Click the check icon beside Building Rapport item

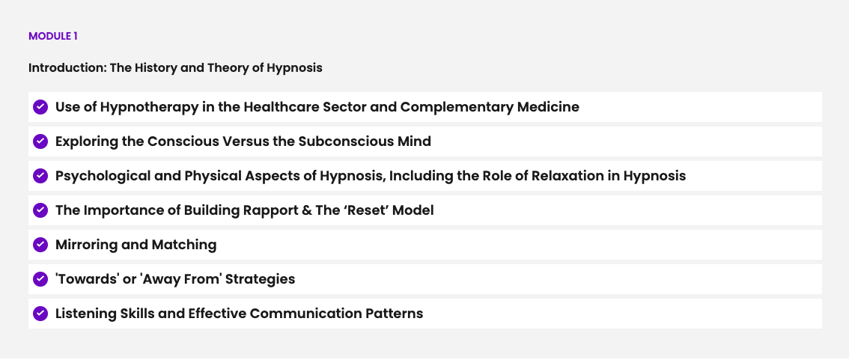(40, 210)
